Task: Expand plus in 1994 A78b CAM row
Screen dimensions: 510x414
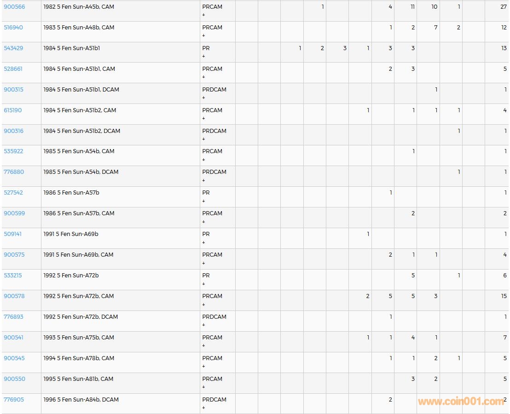Action: tap(204, 367)
